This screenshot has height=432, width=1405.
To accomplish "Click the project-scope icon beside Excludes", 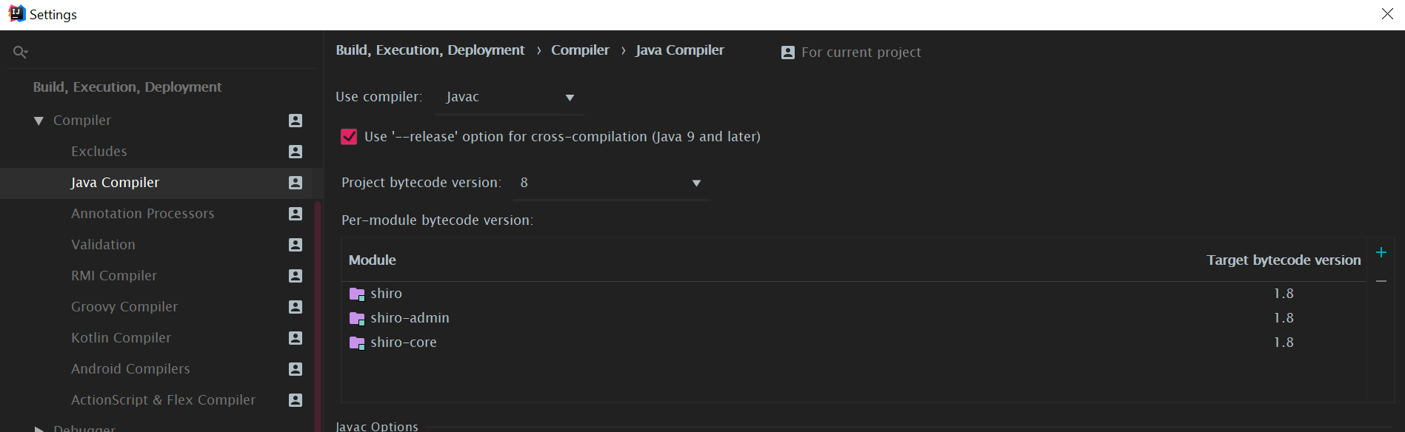I will (296, 152).
